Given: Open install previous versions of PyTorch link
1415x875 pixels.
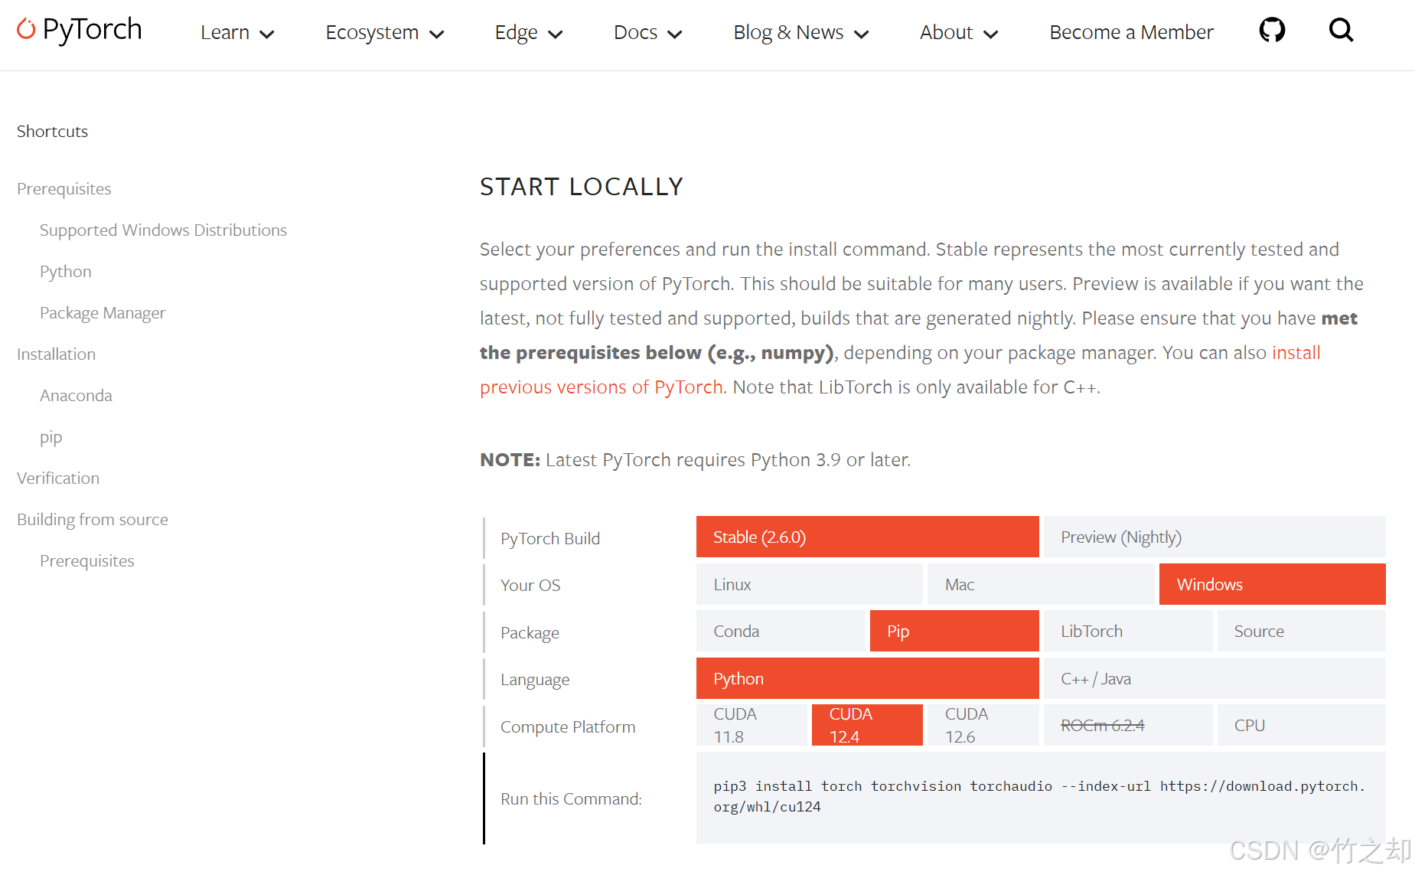Looking at the screenshot, I should tap(602, 387).
